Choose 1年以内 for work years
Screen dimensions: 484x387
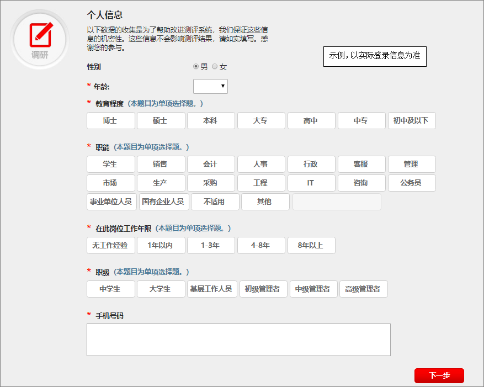(x=161, y=245)
